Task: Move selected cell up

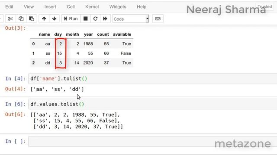Action: [x=44, y=19]
